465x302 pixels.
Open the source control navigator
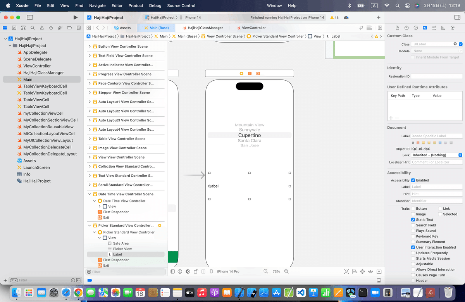pyautogui.click(x=14, y=28)
